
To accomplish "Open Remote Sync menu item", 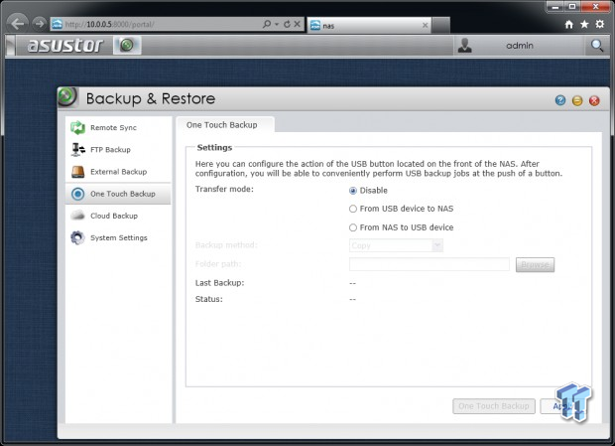I will click(x=118, y=127).
